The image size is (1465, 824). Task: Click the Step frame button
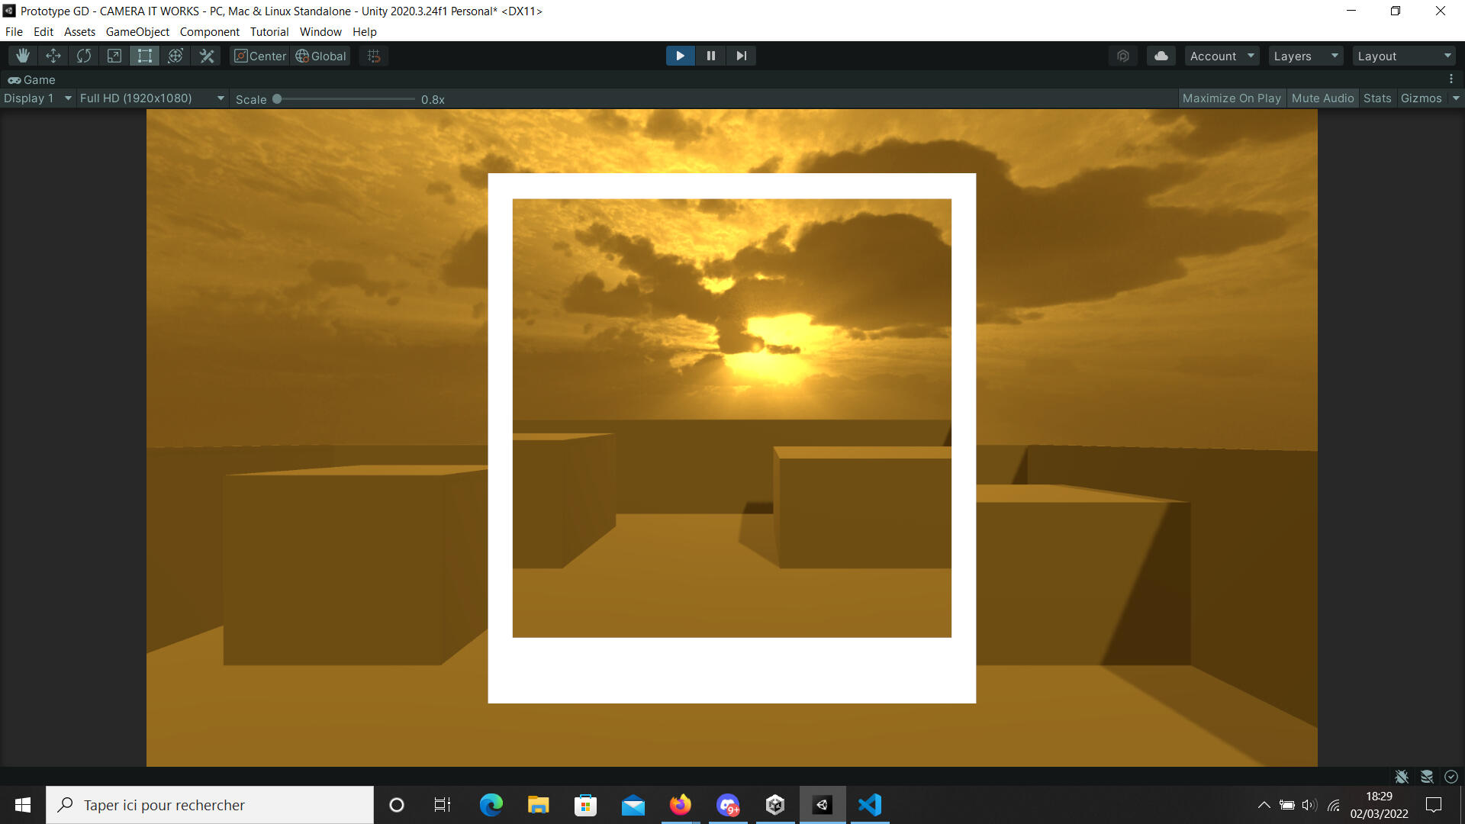point(741,56)
